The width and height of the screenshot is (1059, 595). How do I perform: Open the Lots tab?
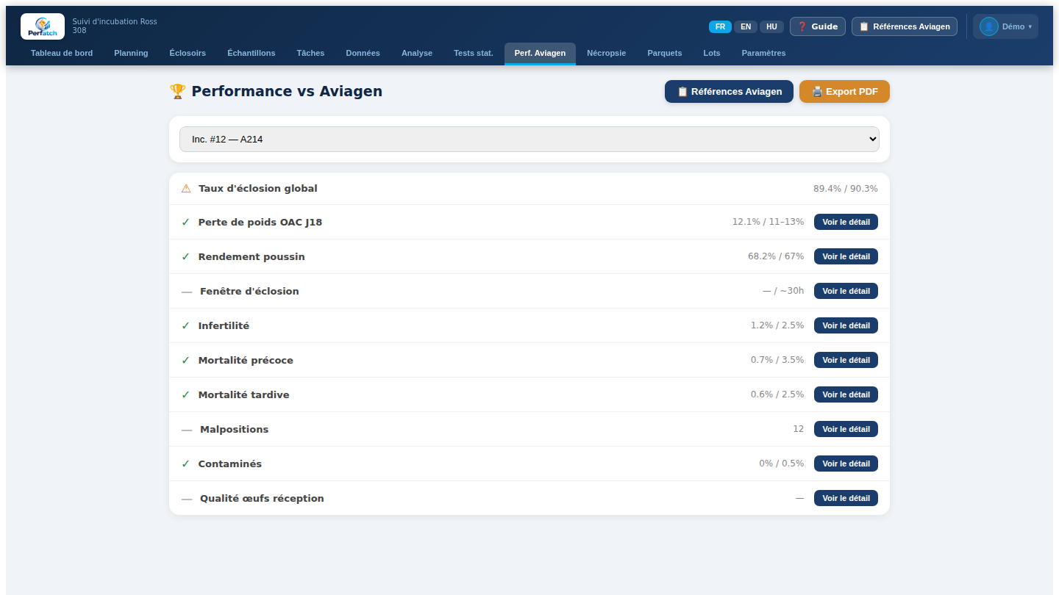click(712, 53)
